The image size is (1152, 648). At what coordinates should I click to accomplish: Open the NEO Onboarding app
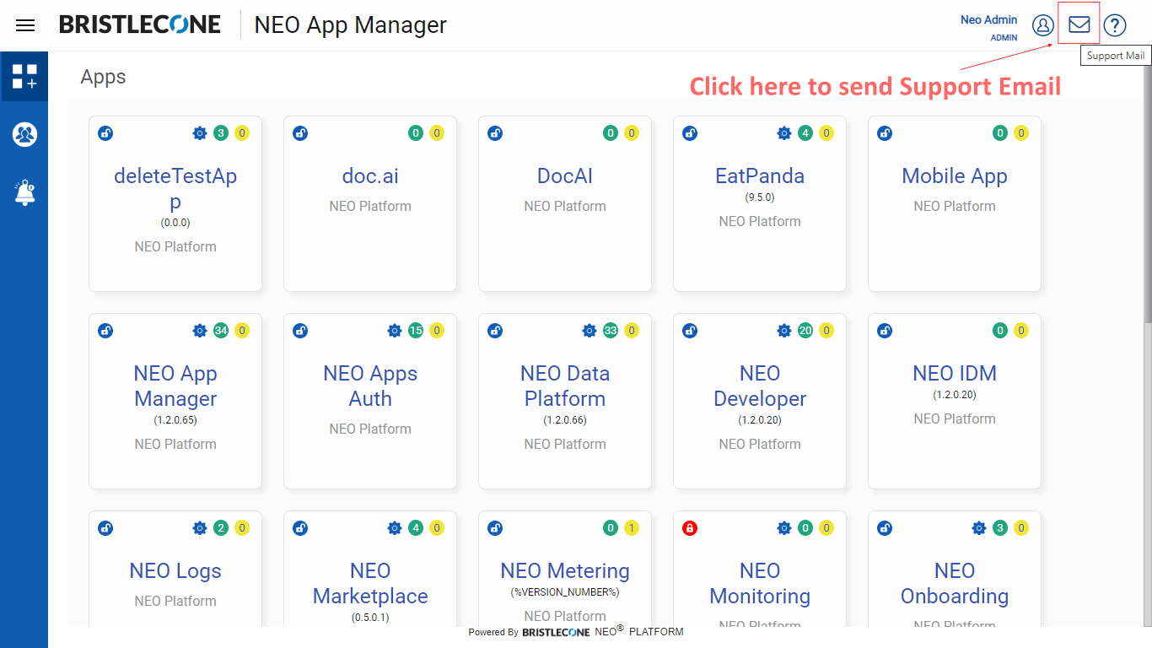pos(955,584)
